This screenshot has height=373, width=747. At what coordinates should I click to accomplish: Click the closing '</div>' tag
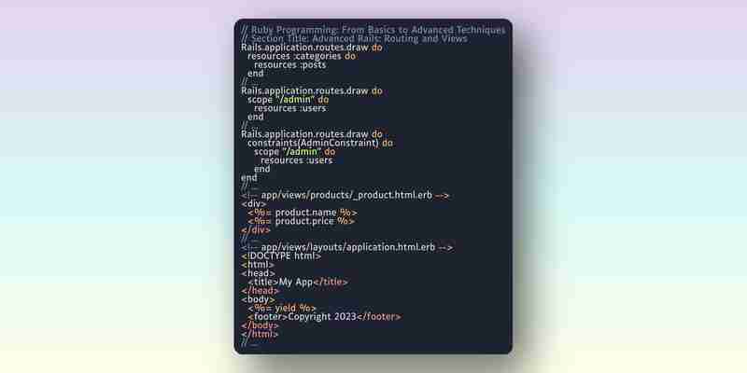point(256,229)
